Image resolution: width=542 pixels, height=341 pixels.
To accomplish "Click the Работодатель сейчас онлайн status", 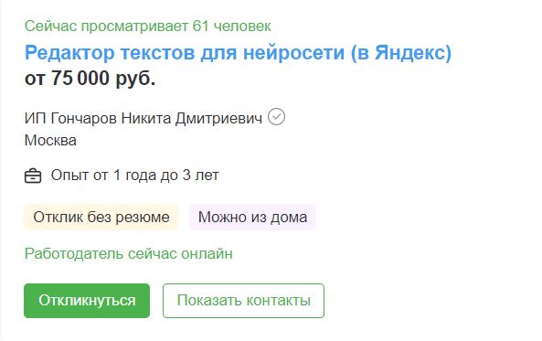I will (129, 254).
